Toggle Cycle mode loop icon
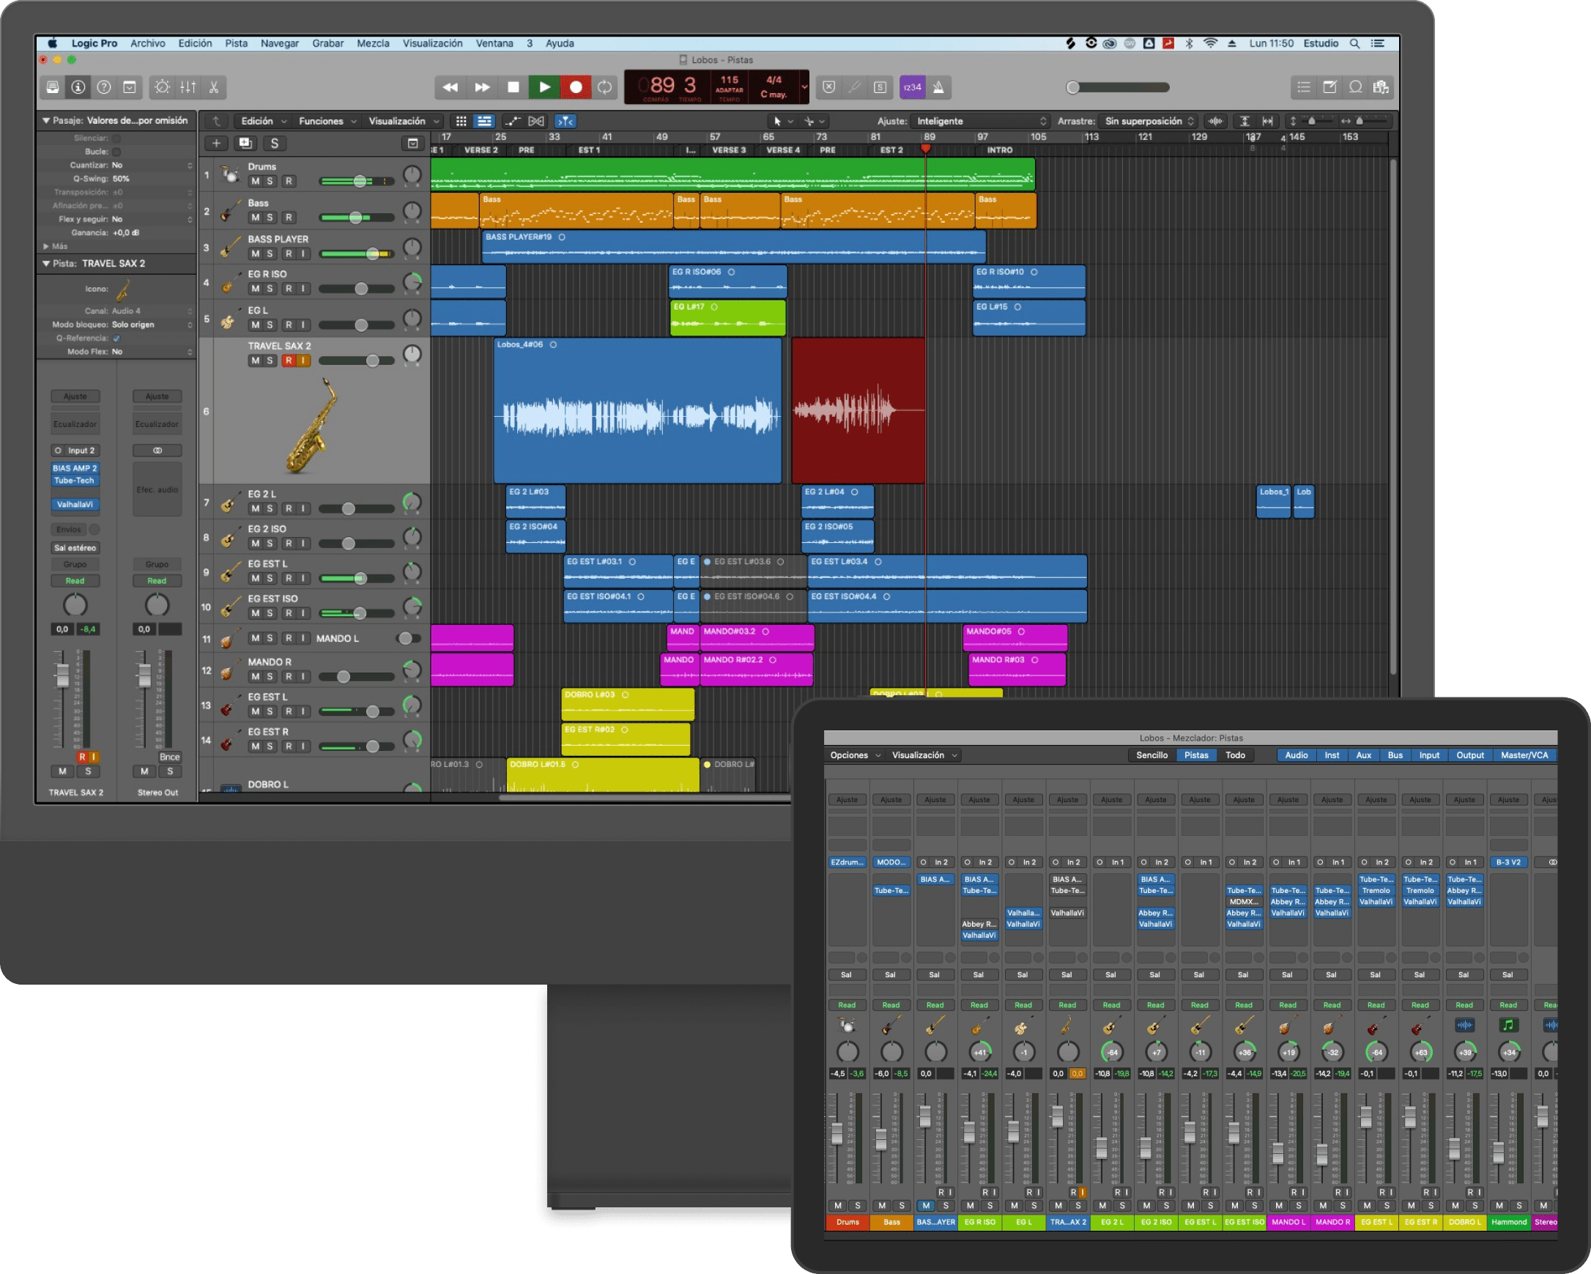 [x=604, y=87]
